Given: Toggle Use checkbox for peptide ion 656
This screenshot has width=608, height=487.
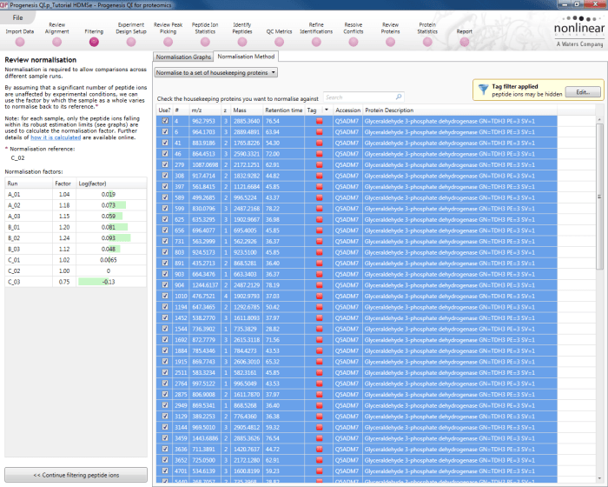Looking at the screenshot, I should point(165,230).
